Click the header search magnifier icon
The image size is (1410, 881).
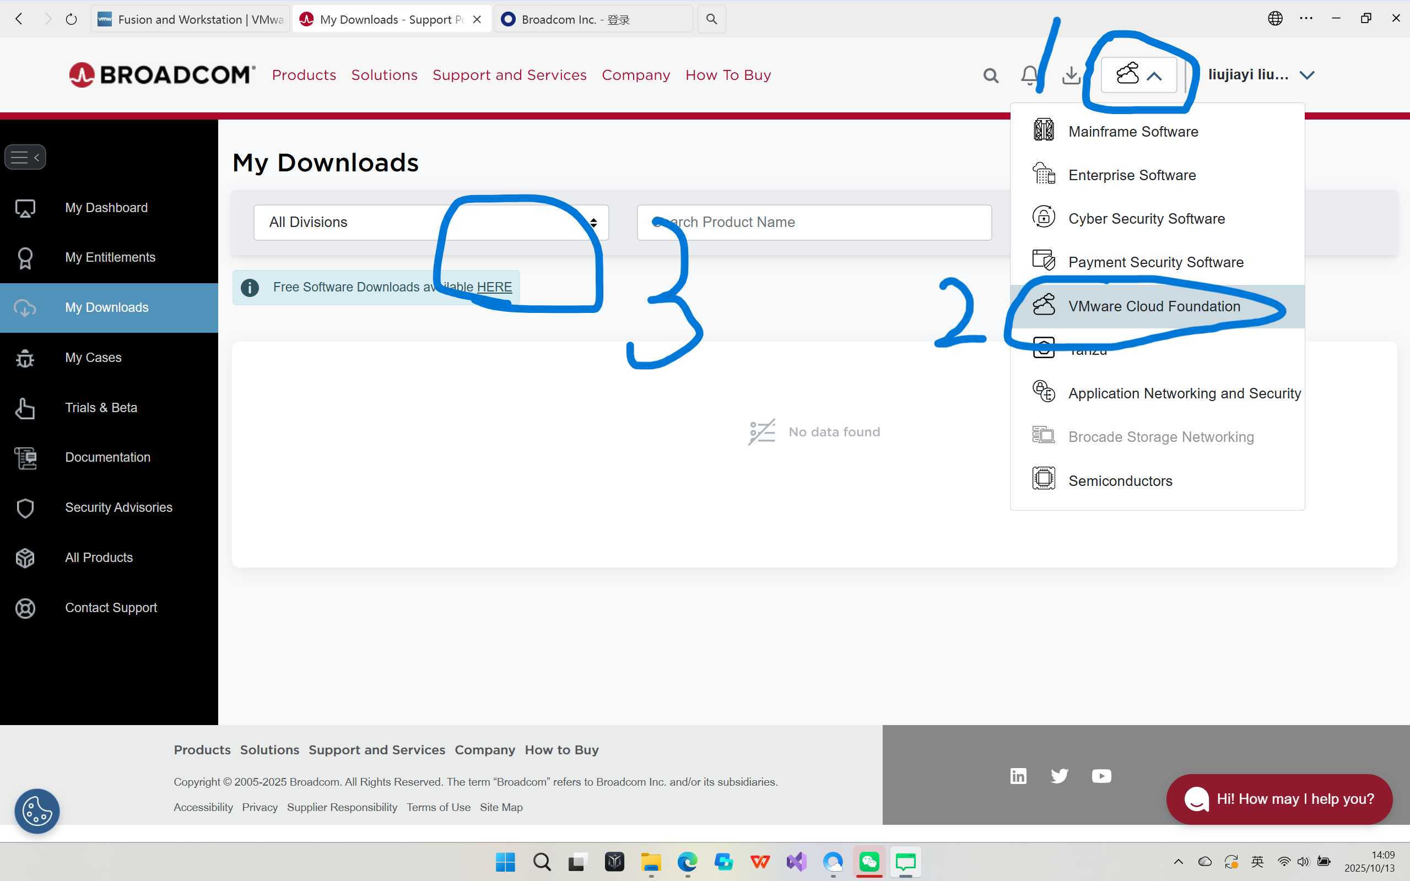tap(991, 75)
